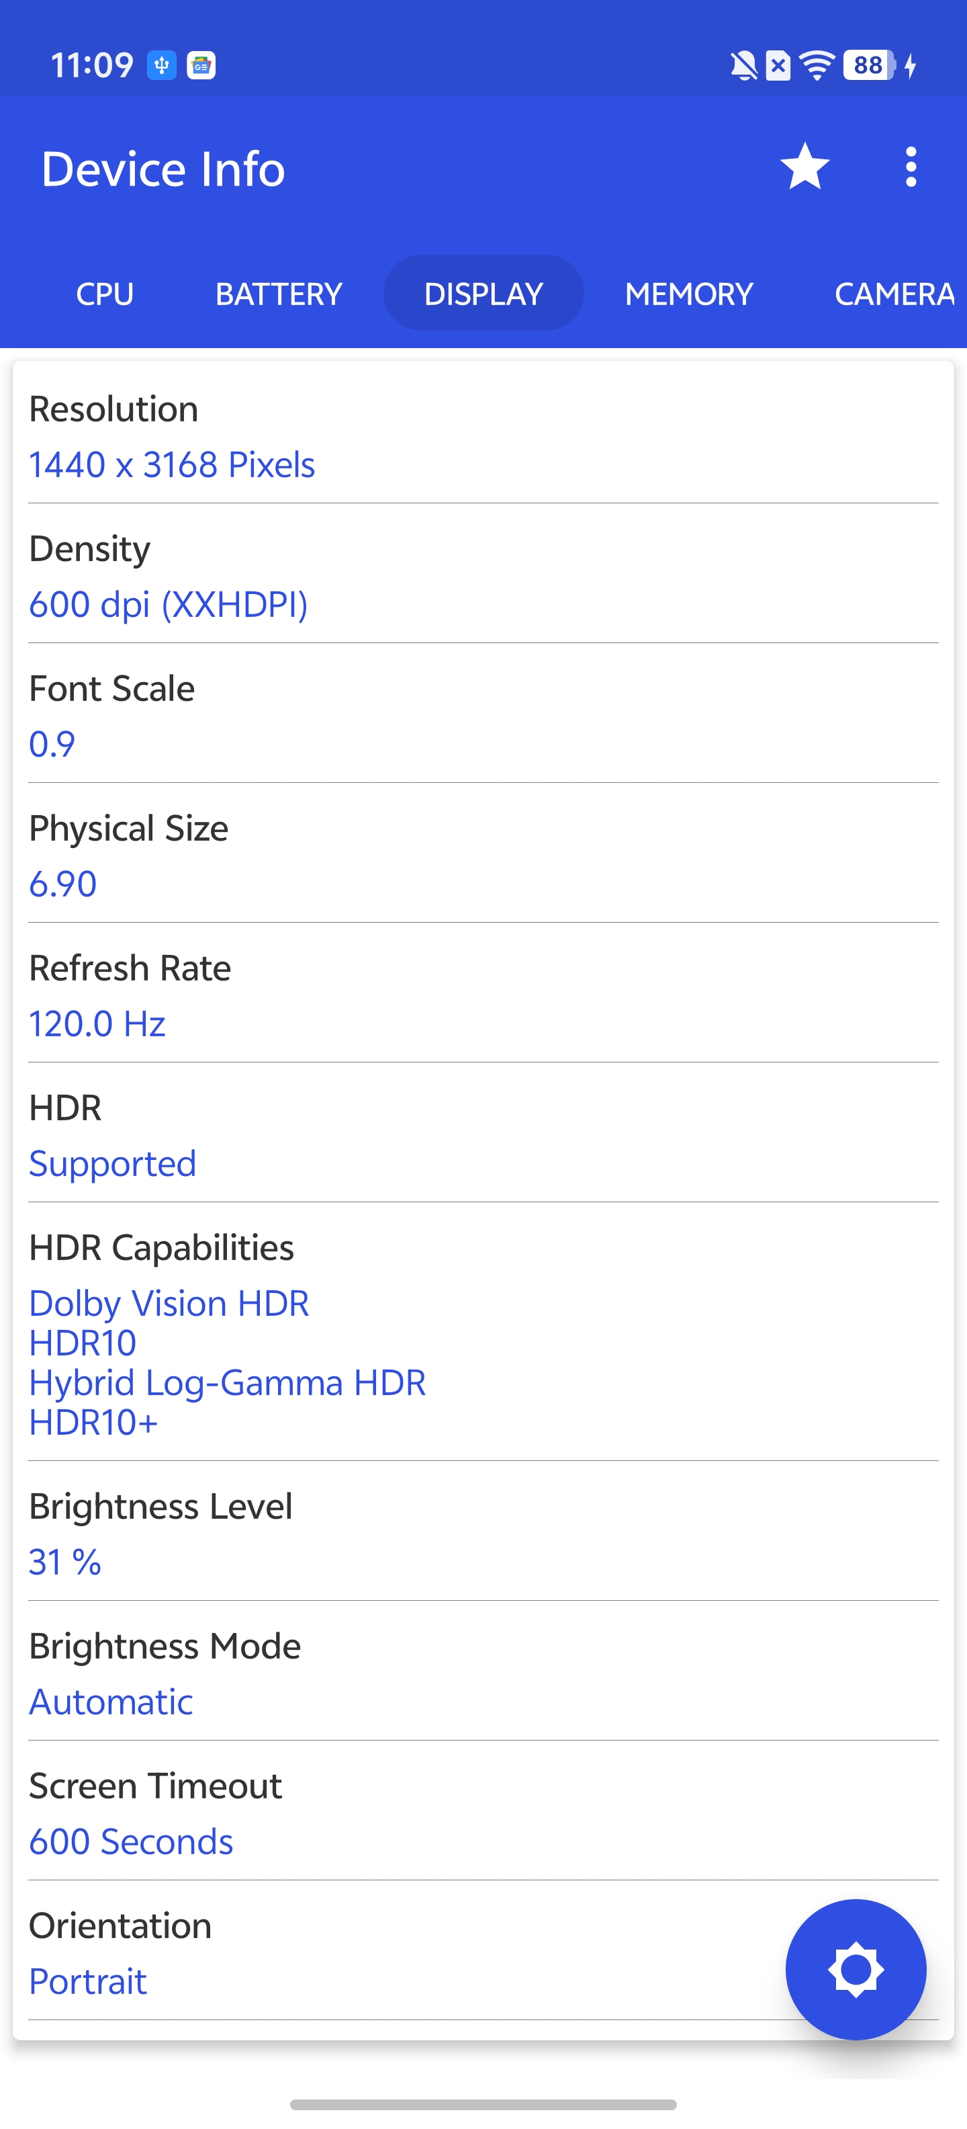Tap the Google News notification icon
The image size is (967, 2129).
[x=201, y=65]
